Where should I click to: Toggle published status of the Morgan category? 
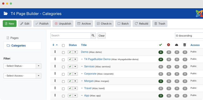pyautogui.click(x=70, y=81)
